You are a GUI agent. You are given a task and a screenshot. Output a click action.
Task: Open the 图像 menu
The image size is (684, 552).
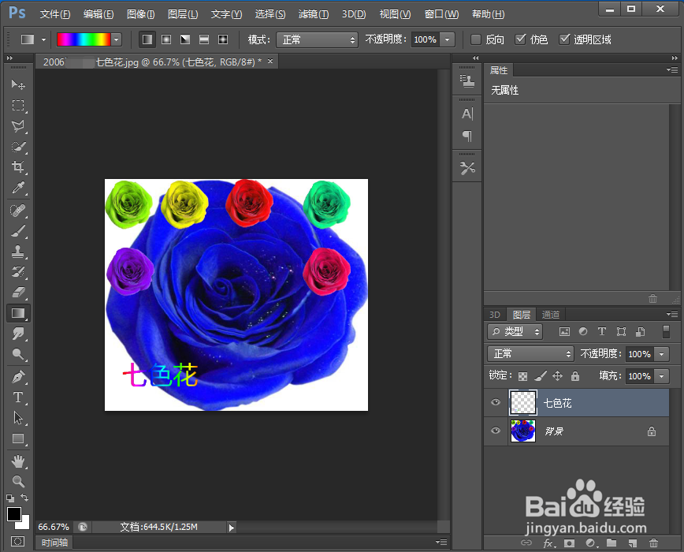click(x=140, y=14)
